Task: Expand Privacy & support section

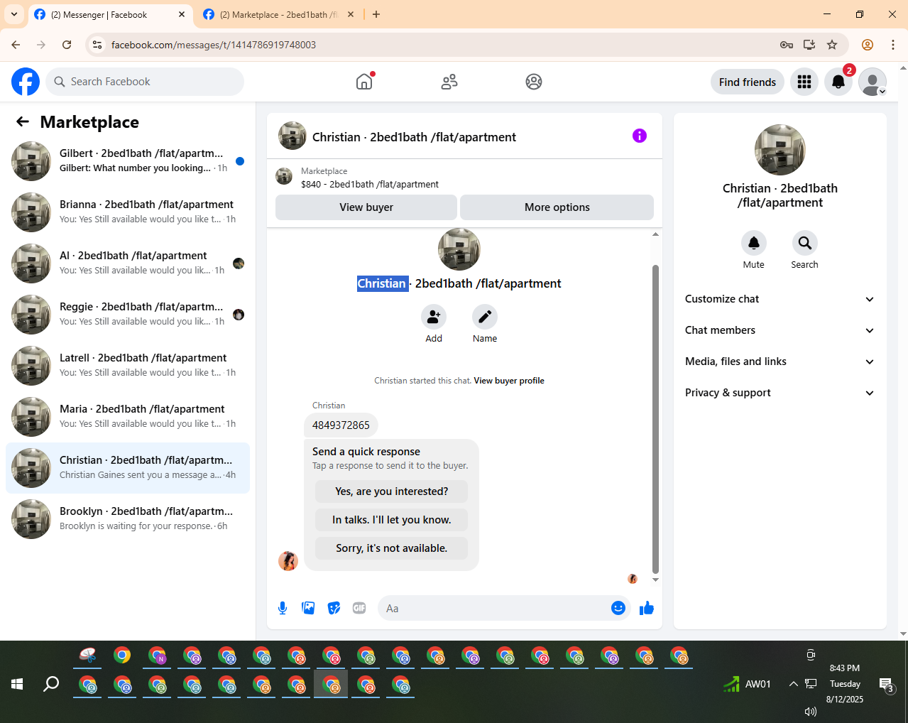Action: coord(780,393)
